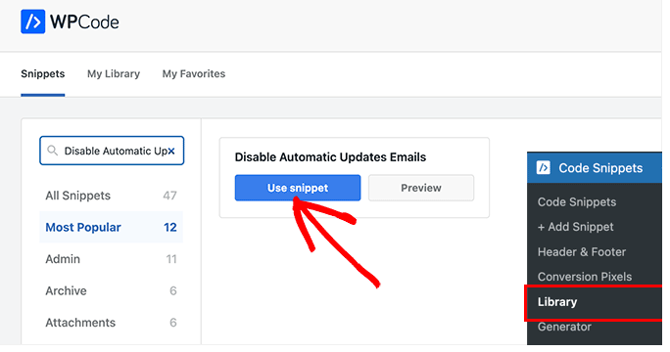Image resolution: width=670 pixels, height=352 pixels.
Task: Focus the snippet search input field
Action: coord(112,151)
